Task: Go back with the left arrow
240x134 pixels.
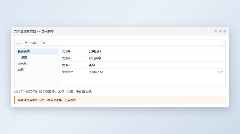Action: (18, 43)
